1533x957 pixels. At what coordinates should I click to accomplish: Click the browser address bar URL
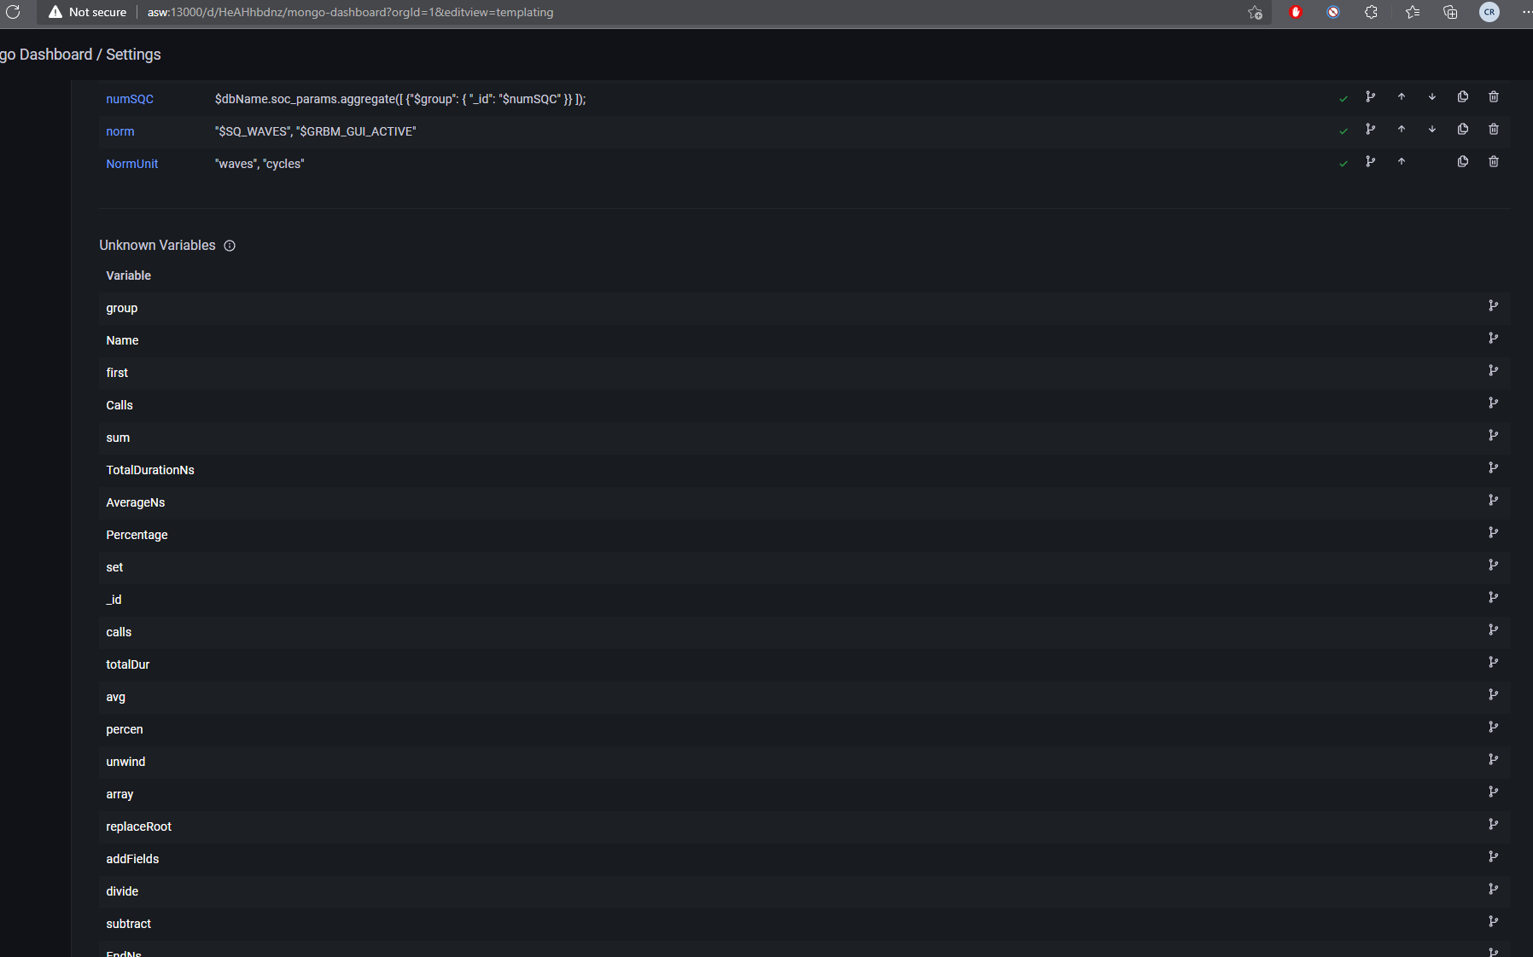coord(350,12)
